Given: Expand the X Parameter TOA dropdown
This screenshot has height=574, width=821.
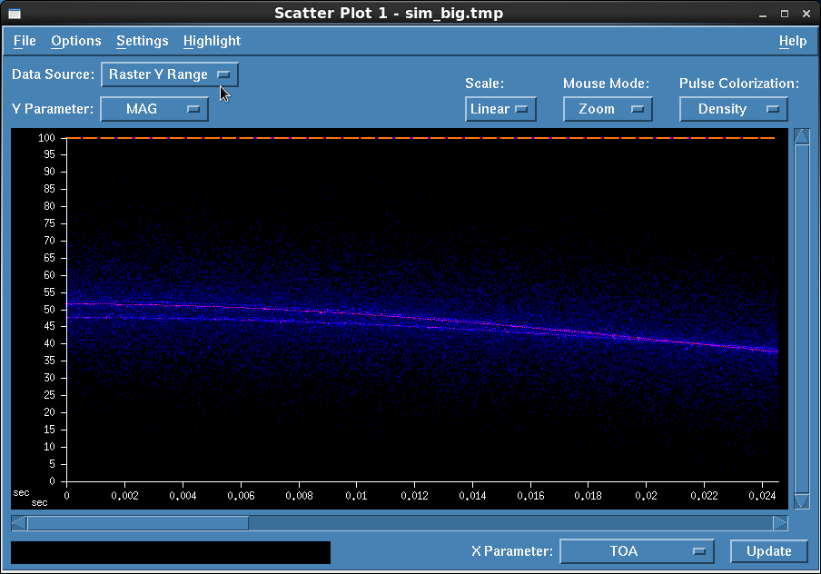Looking at the screenshot, I should pyautogui.click(x=637, y=551).
